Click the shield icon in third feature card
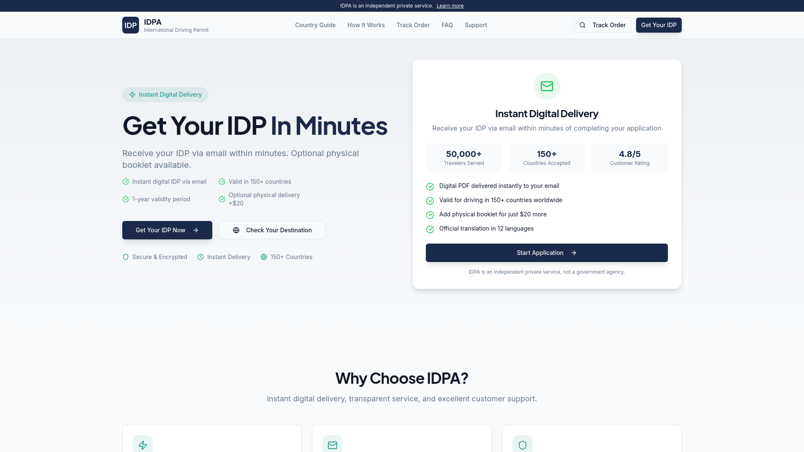Viewport: 804px width, 452px height. (x=522, y=445)
